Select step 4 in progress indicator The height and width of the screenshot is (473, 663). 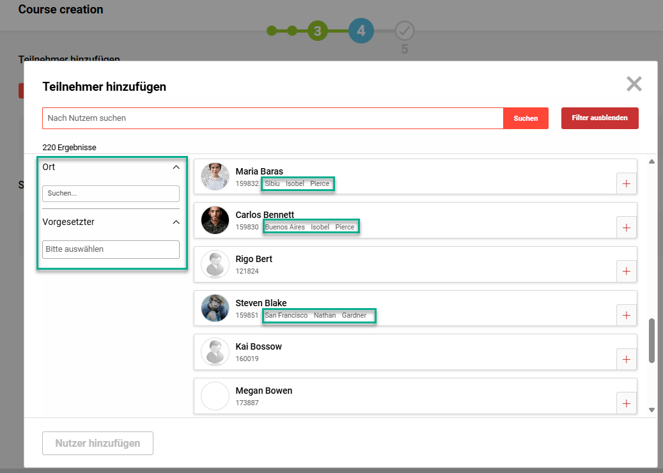point(361,31)
